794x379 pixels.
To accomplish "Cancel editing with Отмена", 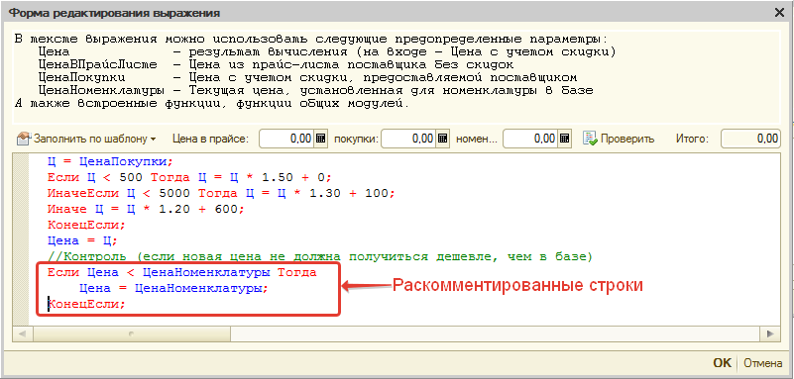I will (x=763, y=363).
